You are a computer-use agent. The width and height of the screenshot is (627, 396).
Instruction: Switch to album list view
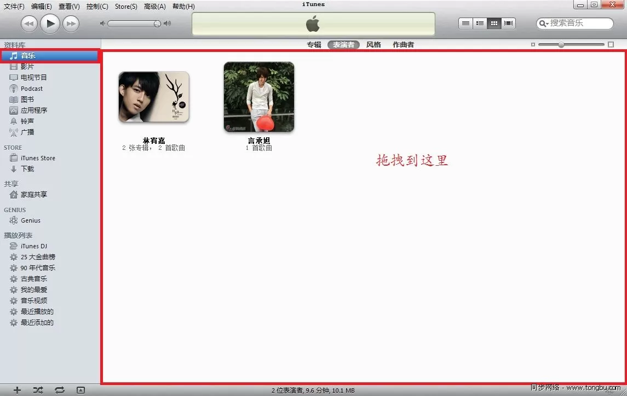point(480,23)
